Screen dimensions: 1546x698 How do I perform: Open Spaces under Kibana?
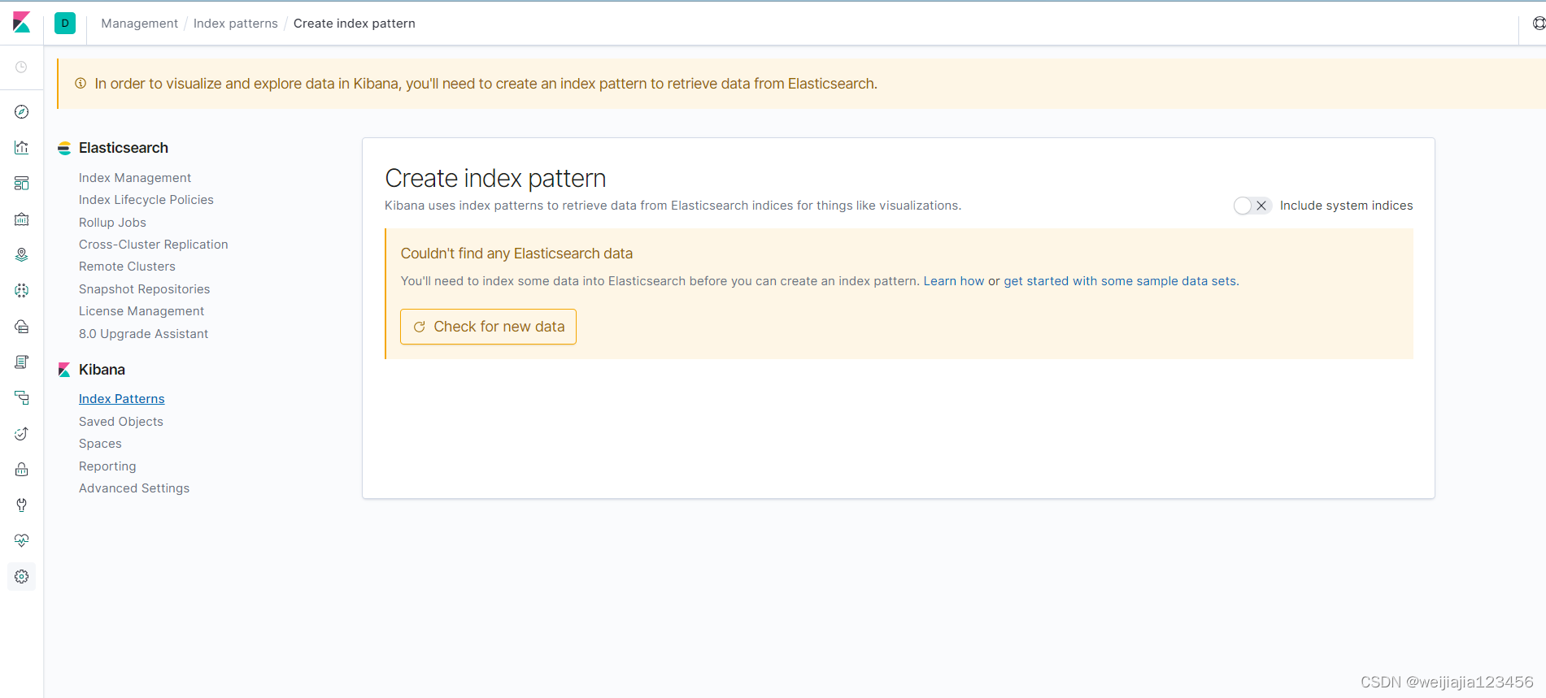pyautogui.click(x=100, y=444)
